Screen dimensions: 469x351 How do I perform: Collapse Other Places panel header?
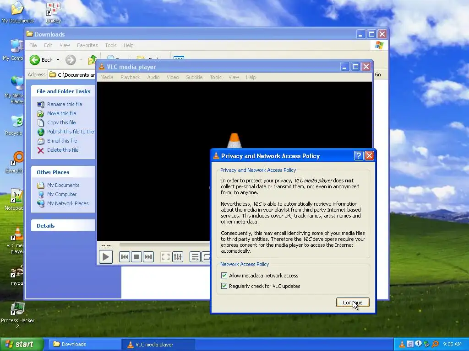[63, 172]
